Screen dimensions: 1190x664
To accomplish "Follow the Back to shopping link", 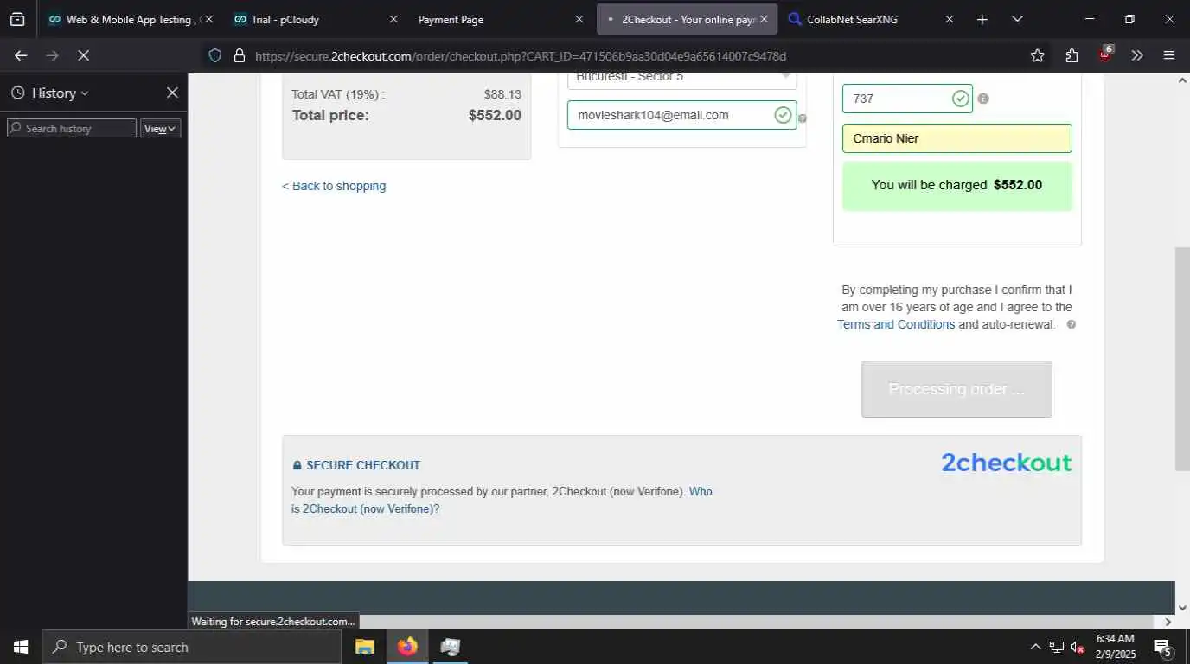I will 334,186.
